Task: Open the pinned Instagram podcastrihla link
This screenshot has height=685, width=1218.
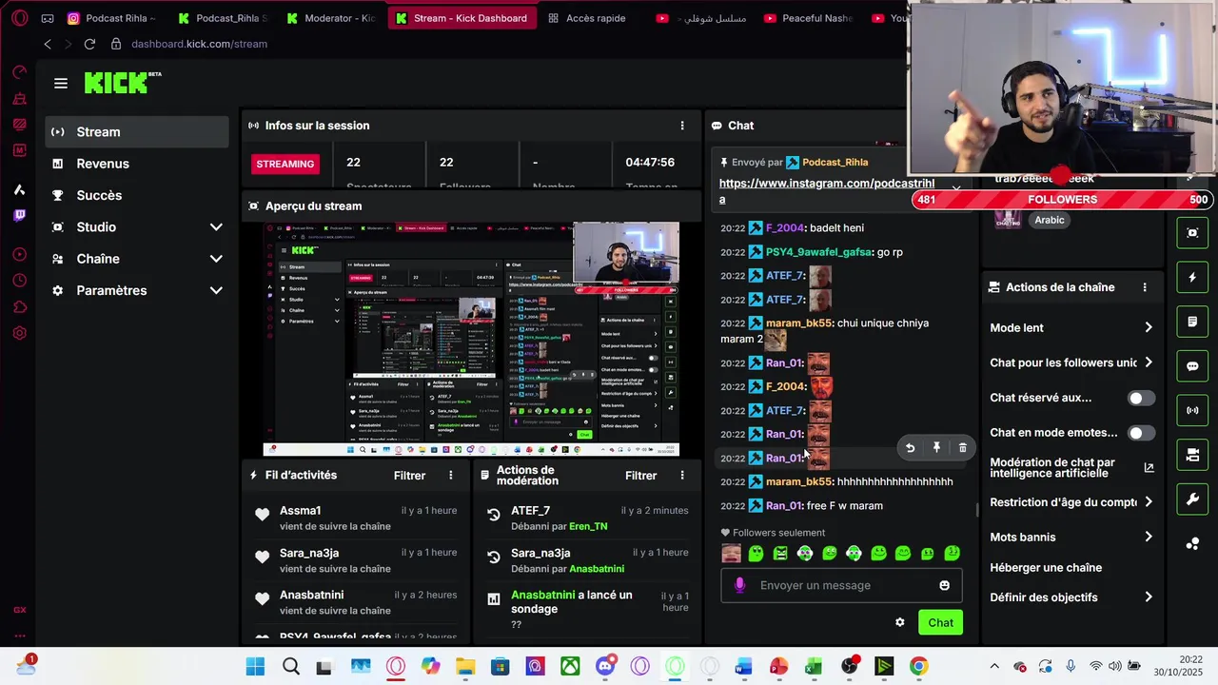Action: click(827, 191)
